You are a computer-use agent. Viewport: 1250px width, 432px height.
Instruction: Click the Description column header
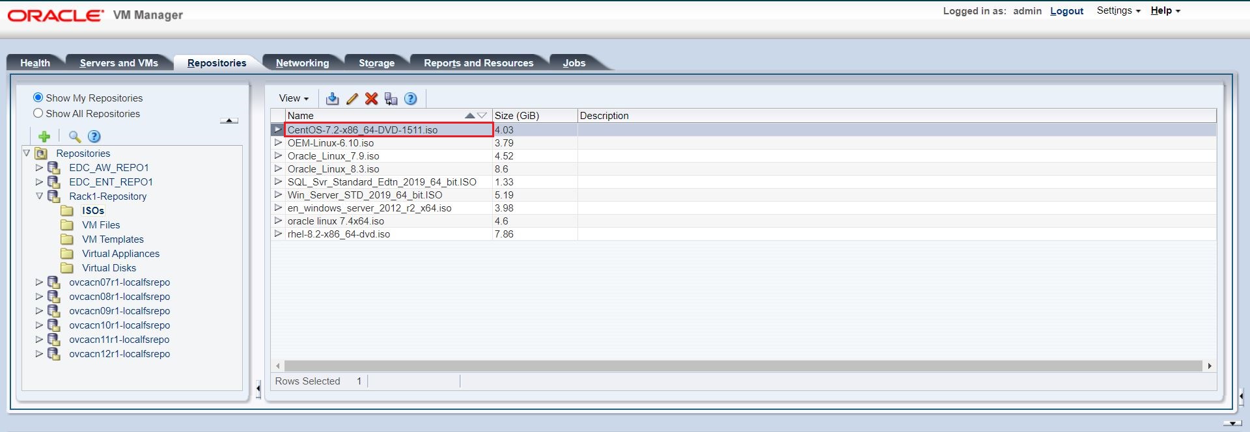pyautogui.click(x=897, y=115)
